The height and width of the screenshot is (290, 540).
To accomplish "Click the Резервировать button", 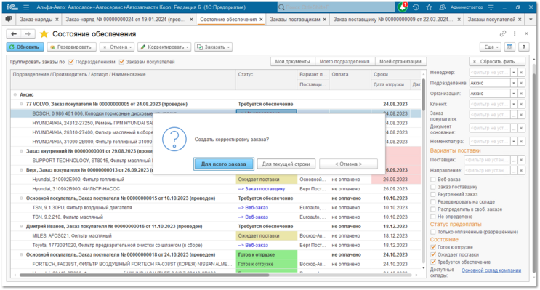I will (72, 47).
